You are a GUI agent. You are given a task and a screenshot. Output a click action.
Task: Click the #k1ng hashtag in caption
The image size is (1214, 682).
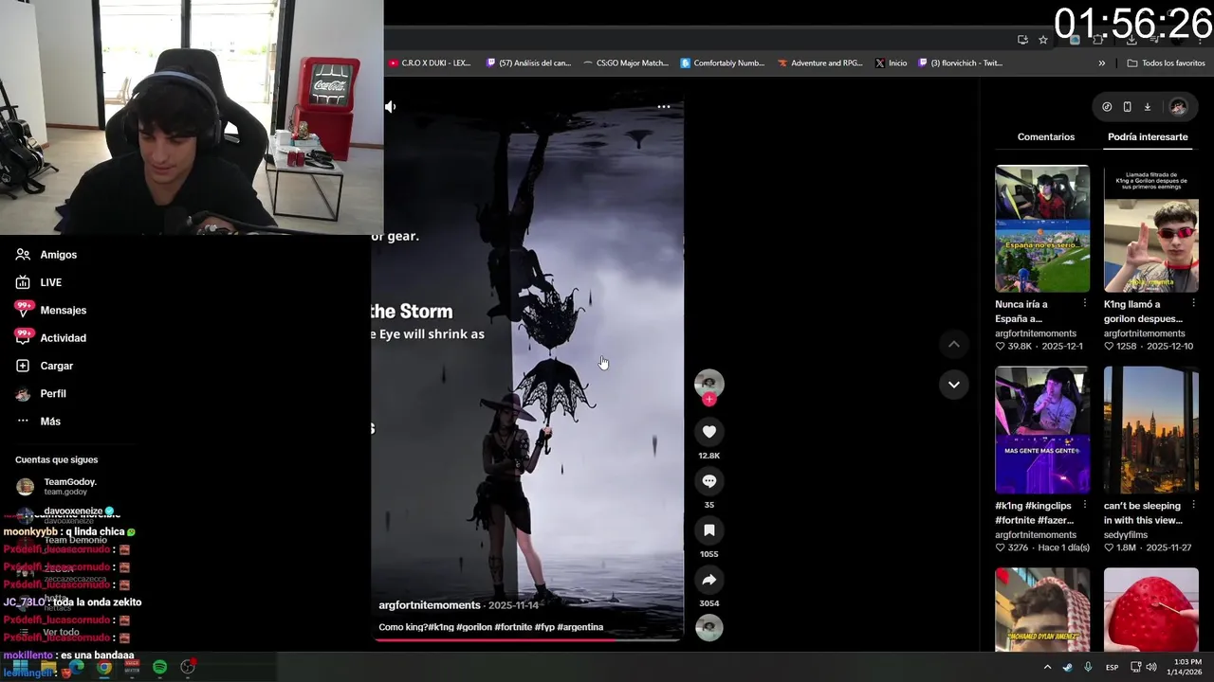point(440,627)
